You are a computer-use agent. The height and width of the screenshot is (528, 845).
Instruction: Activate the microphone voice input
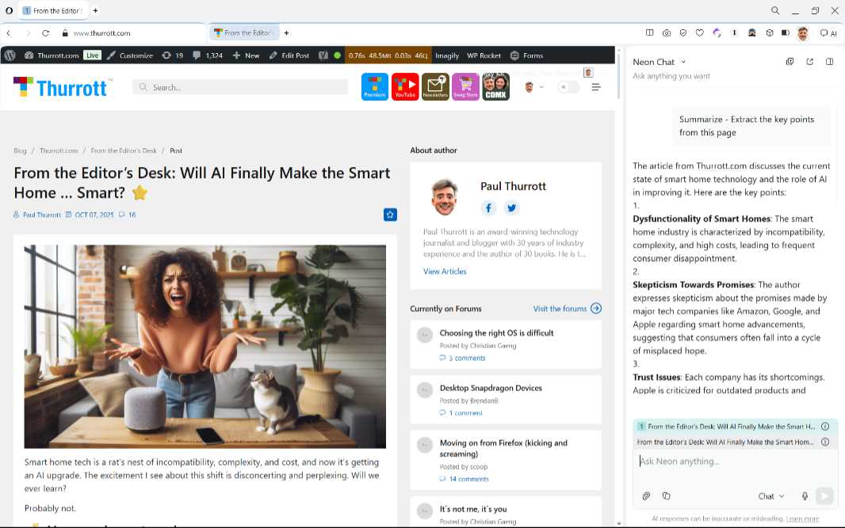[805, 496]
